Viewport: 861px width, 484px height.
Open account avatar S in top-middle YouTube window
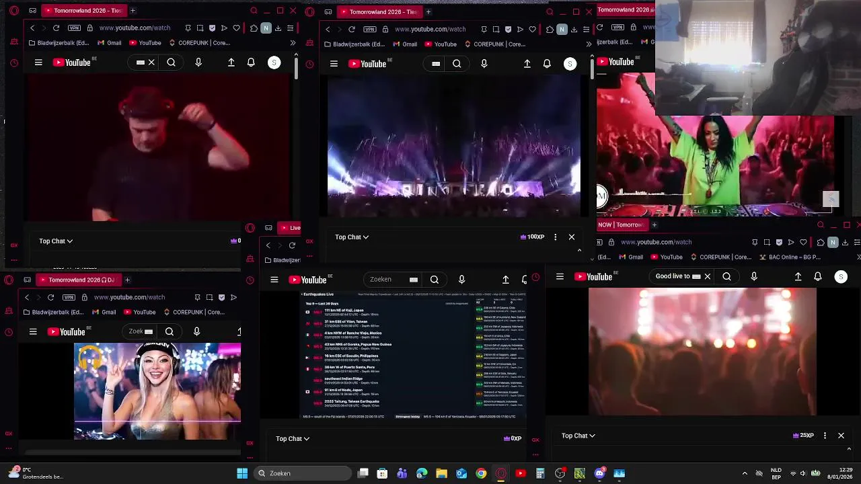click(570, 64)
